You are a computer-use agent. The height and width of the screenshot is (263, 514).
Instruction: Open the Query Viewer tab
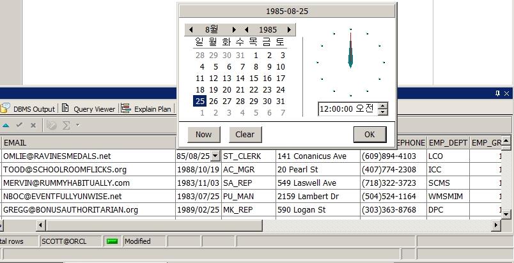[88, 109]
